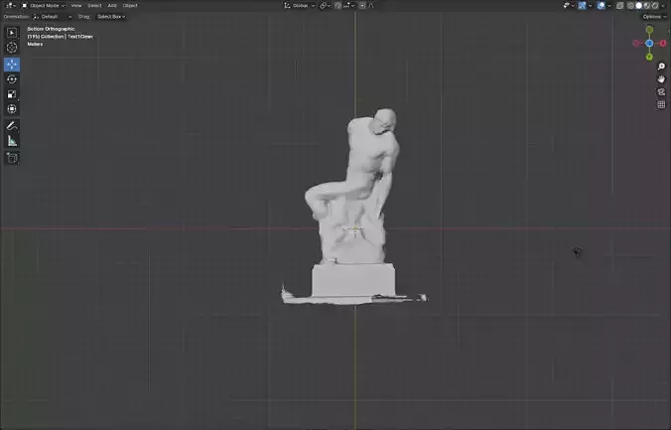The height and width of the screenshot is (430, 671).
Task: Toggle X-ray mode
Action: click(619, 6)
